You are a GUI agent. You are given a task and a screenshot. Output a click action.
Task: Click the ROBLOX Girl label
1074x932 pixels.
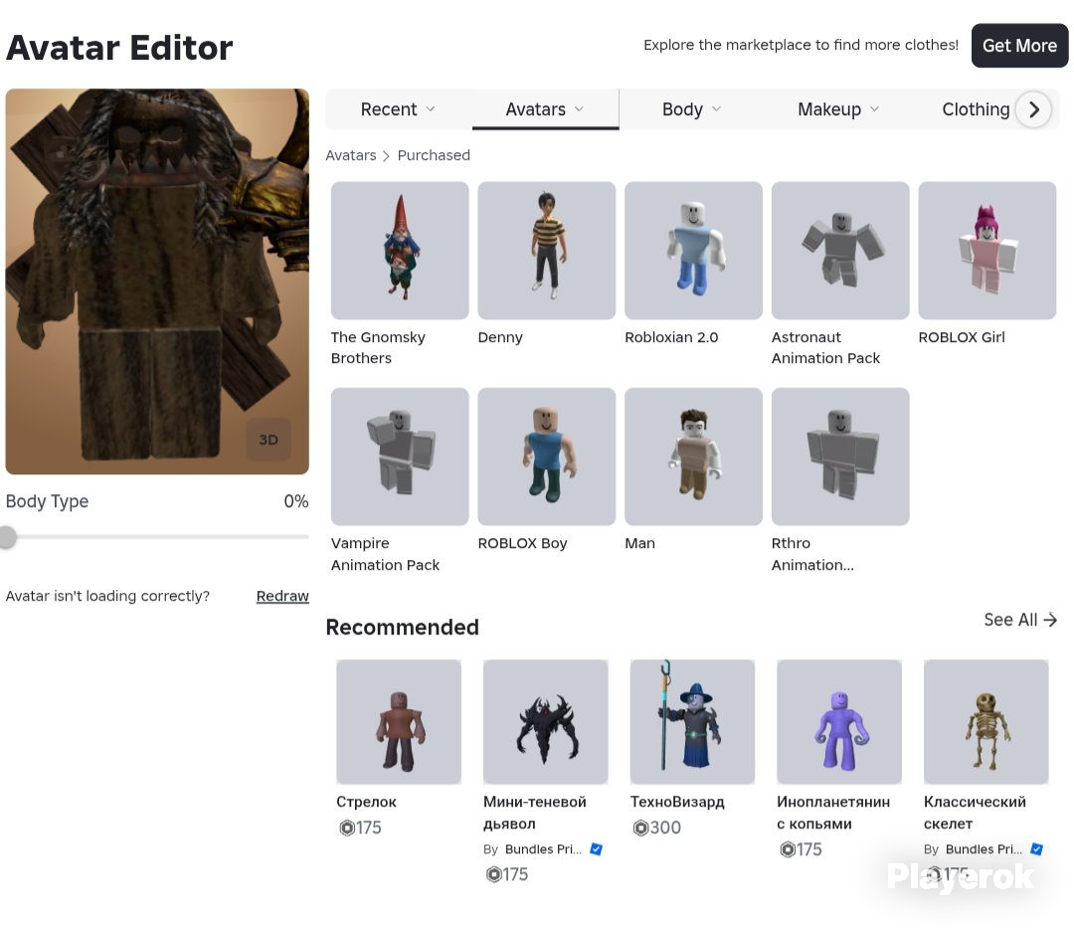pos(962,337)
